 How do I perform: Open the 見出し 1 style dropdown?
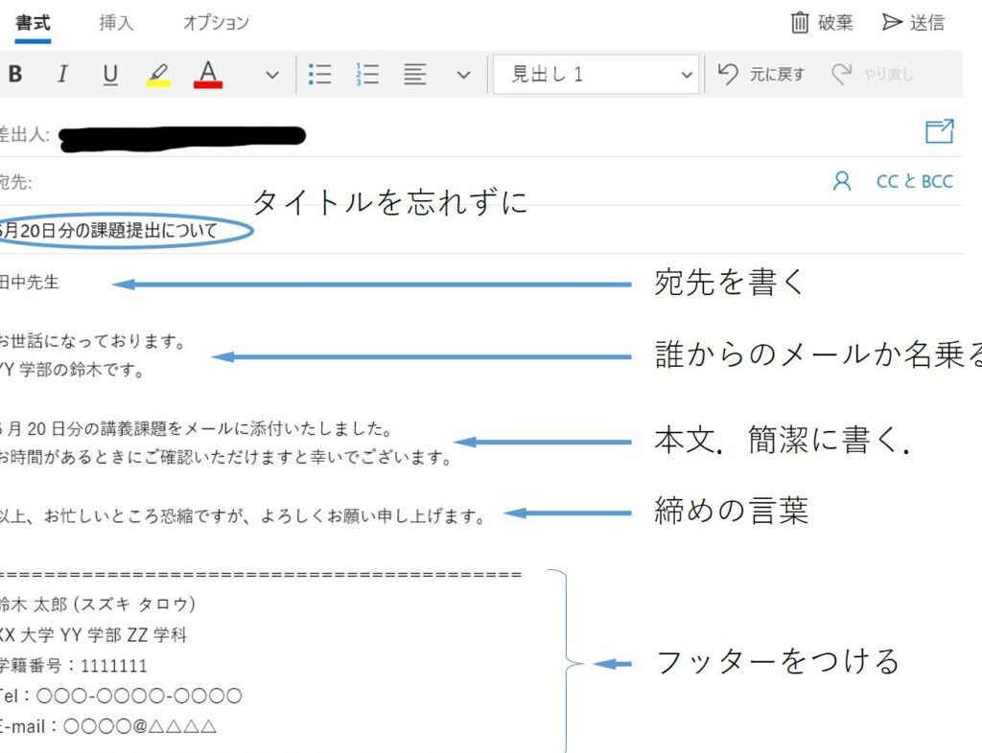click(595, 75)
